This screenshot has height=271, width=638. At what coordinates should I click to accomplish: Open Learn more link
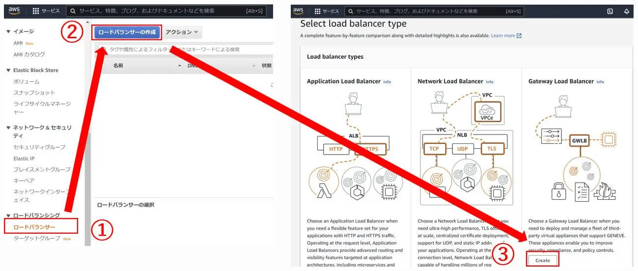pos(506,35)
